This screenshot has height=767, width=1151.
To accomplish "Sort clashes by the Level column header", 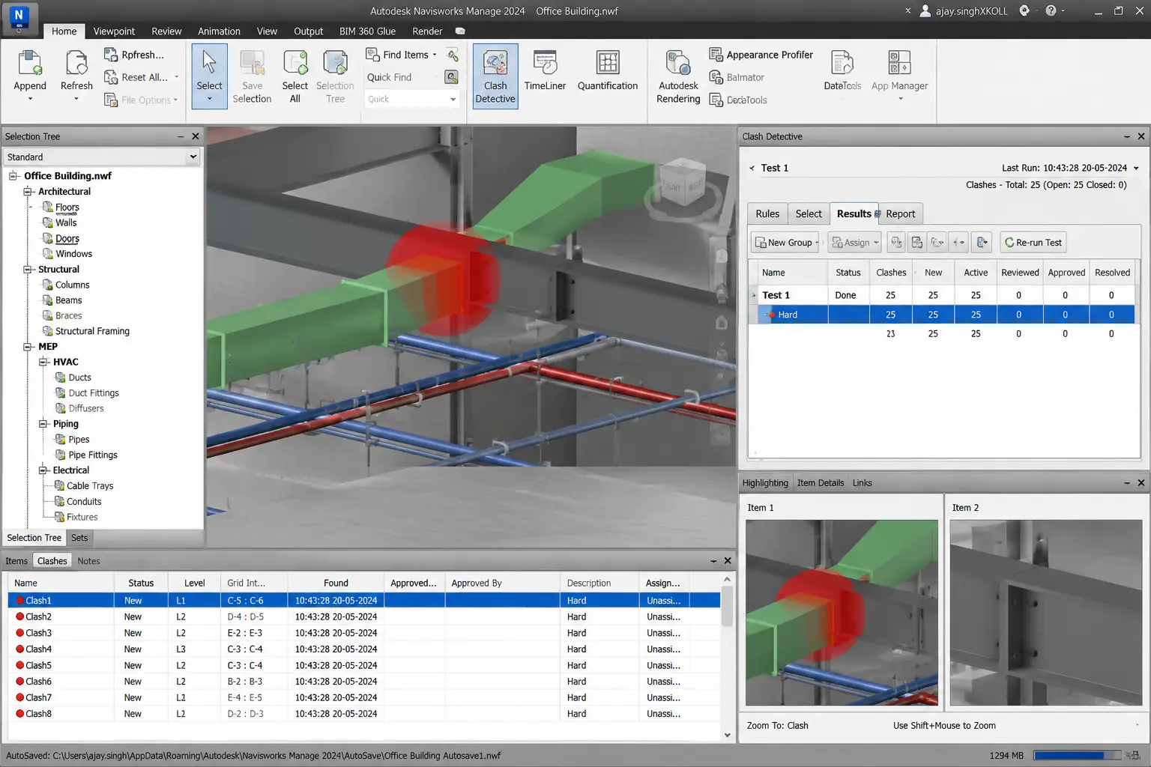I will [x=195, y=583].
